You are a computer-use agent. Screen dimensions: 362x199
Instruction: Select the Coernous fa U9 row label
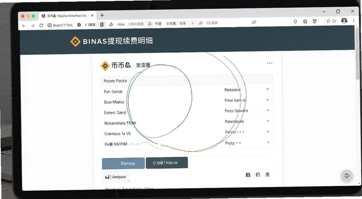click(118, 134)
